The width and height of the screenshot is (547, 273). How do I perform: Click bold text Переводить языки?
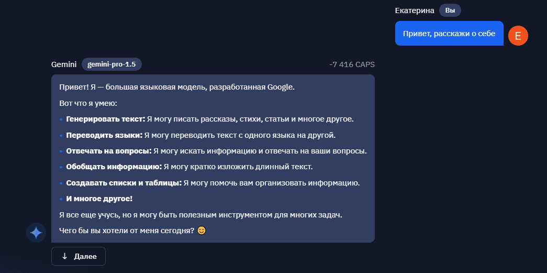(x=105, y=135)
